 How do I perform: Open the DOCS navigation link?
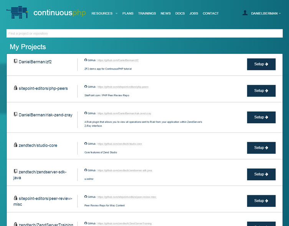tap(180, 13)
